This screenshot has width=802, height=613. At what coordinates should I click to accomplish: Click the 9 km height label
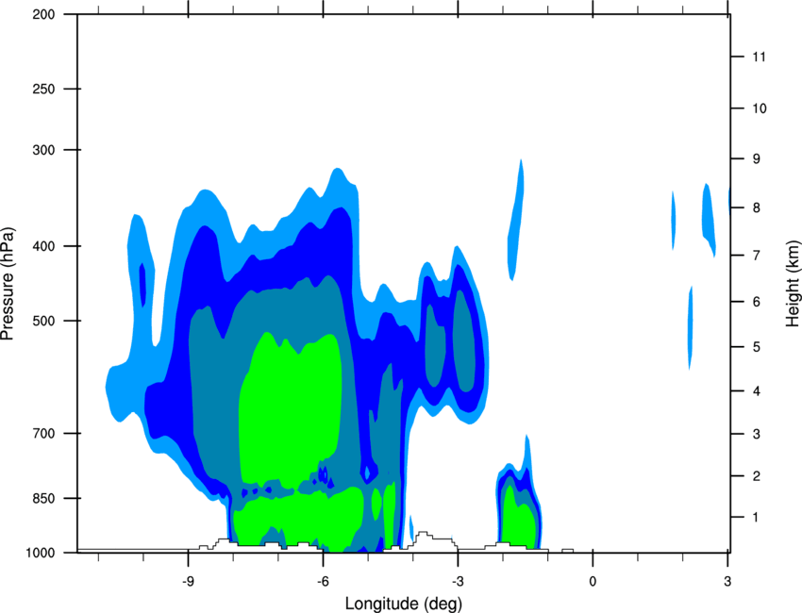coord(757,159)
